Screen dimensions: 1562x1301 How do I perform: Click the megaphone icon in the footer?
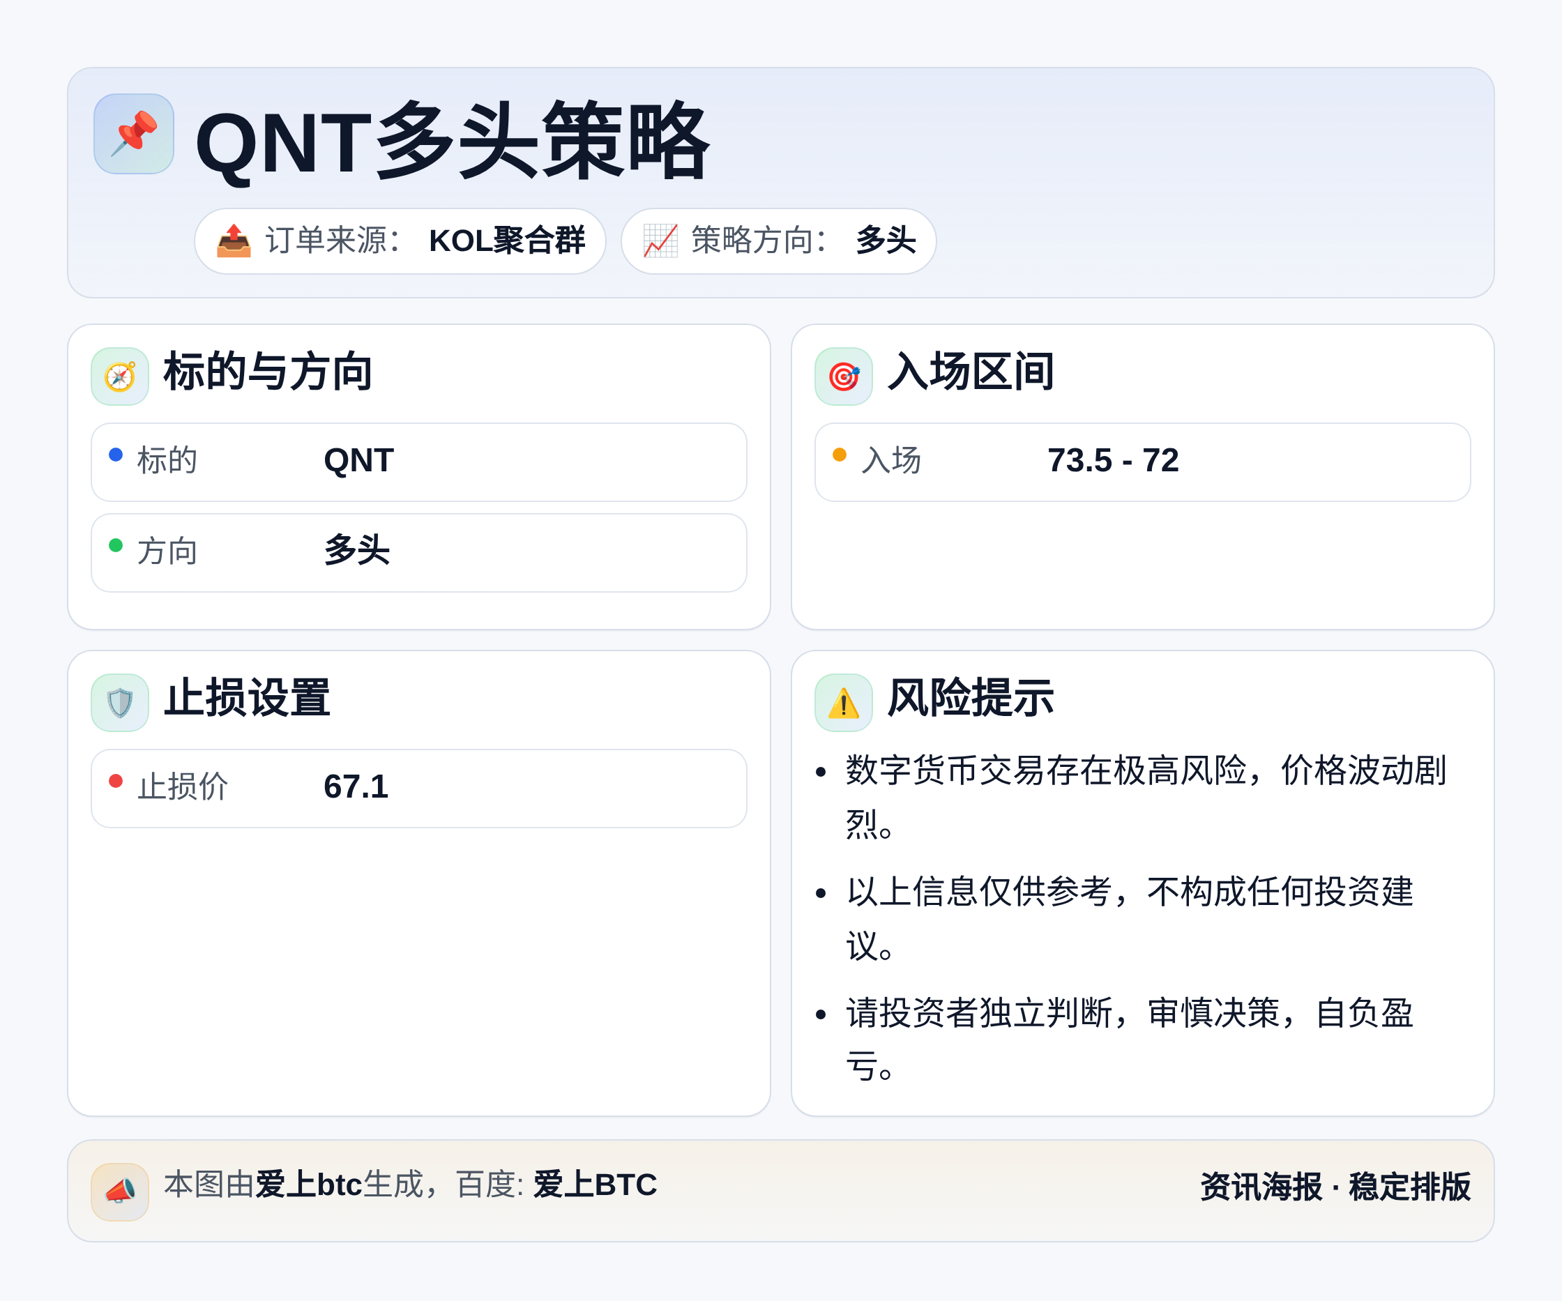120,1192
